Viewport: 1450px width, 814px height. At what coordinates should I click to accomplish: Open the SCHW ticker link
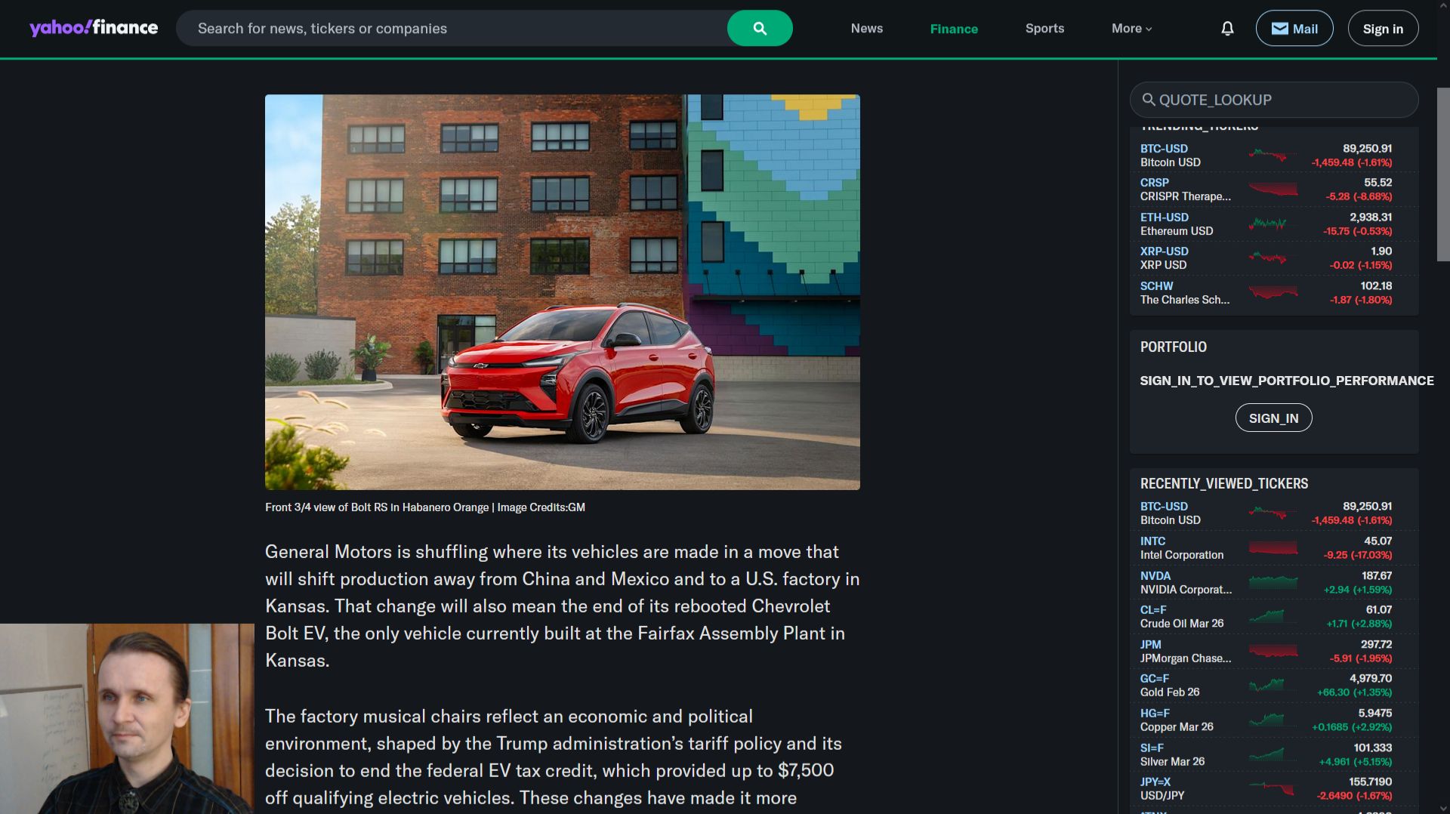(1156, 286)
